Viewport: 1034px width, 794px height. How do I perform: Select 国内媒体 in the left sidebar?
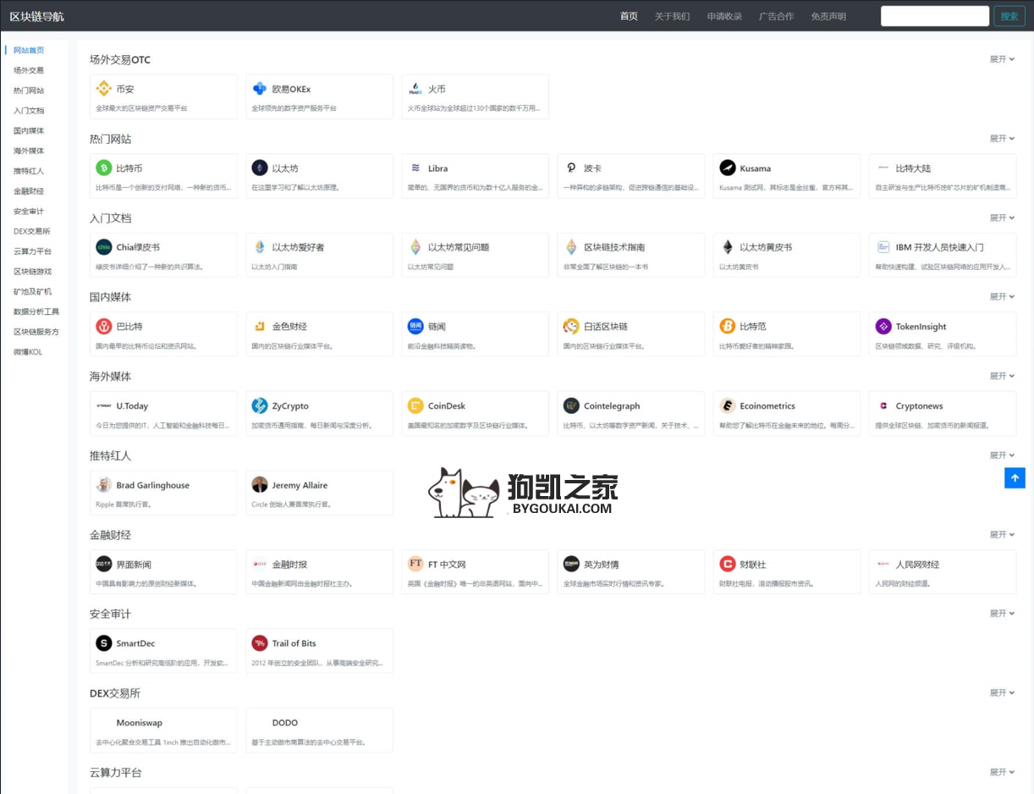pyautogui.click(x=29, y=130)
